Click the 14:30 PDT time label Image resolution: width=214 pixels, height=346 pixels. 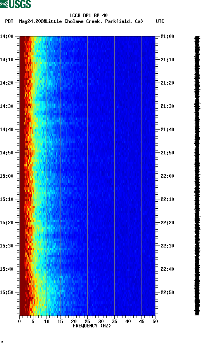click(x=7, y=106)
